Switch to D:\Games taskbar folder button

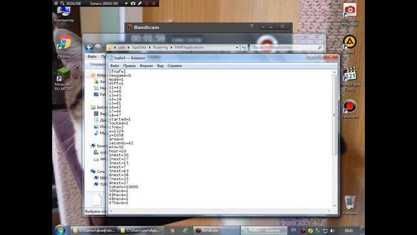coord(93,230)
